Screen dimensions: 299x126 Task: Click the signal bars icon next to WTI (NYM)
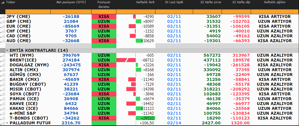pos(3,55)
